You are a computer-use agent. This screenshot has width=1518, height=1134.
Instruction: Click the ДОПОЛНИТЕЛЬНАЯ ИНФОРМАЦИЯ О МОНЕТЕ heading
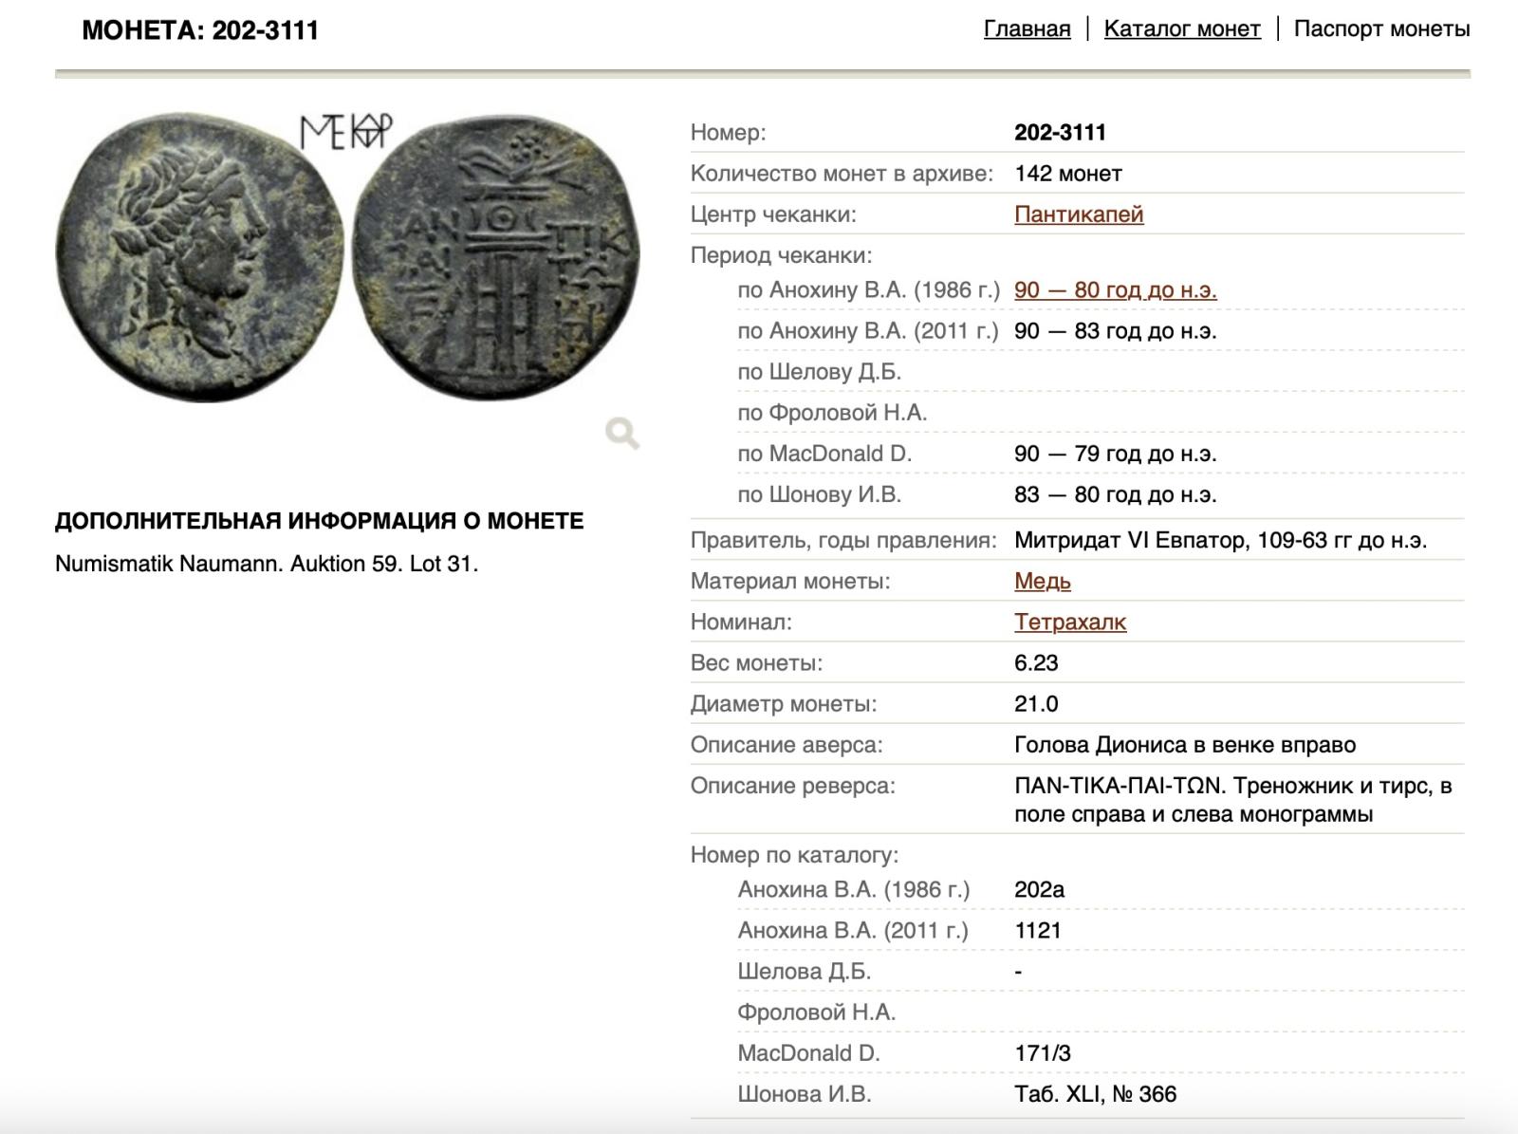tap(319, 521)
